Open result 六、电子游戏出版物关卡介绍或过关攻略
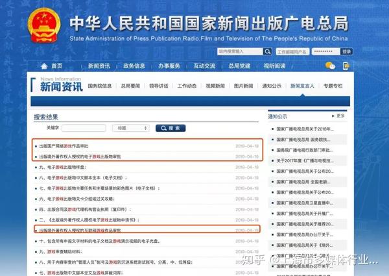This screenshot has width=389, height=276. click(x=77, y=199)
